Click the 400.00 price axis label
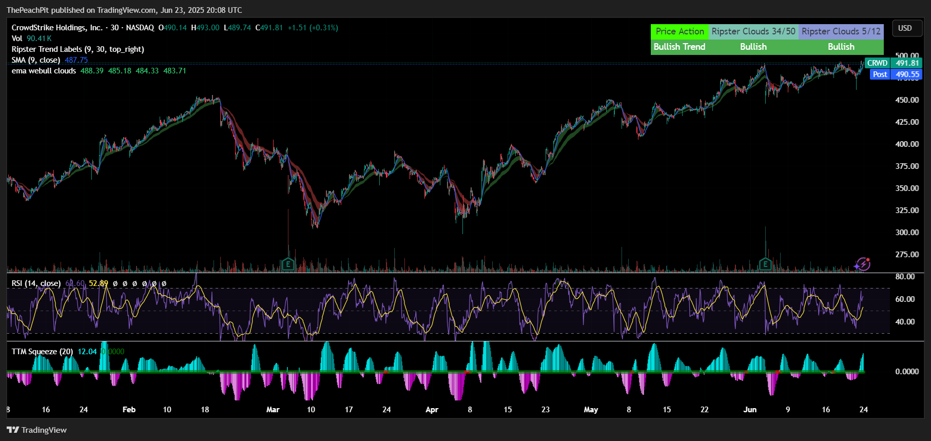This screenshot has height=441, width=931. tap(907, 144)
